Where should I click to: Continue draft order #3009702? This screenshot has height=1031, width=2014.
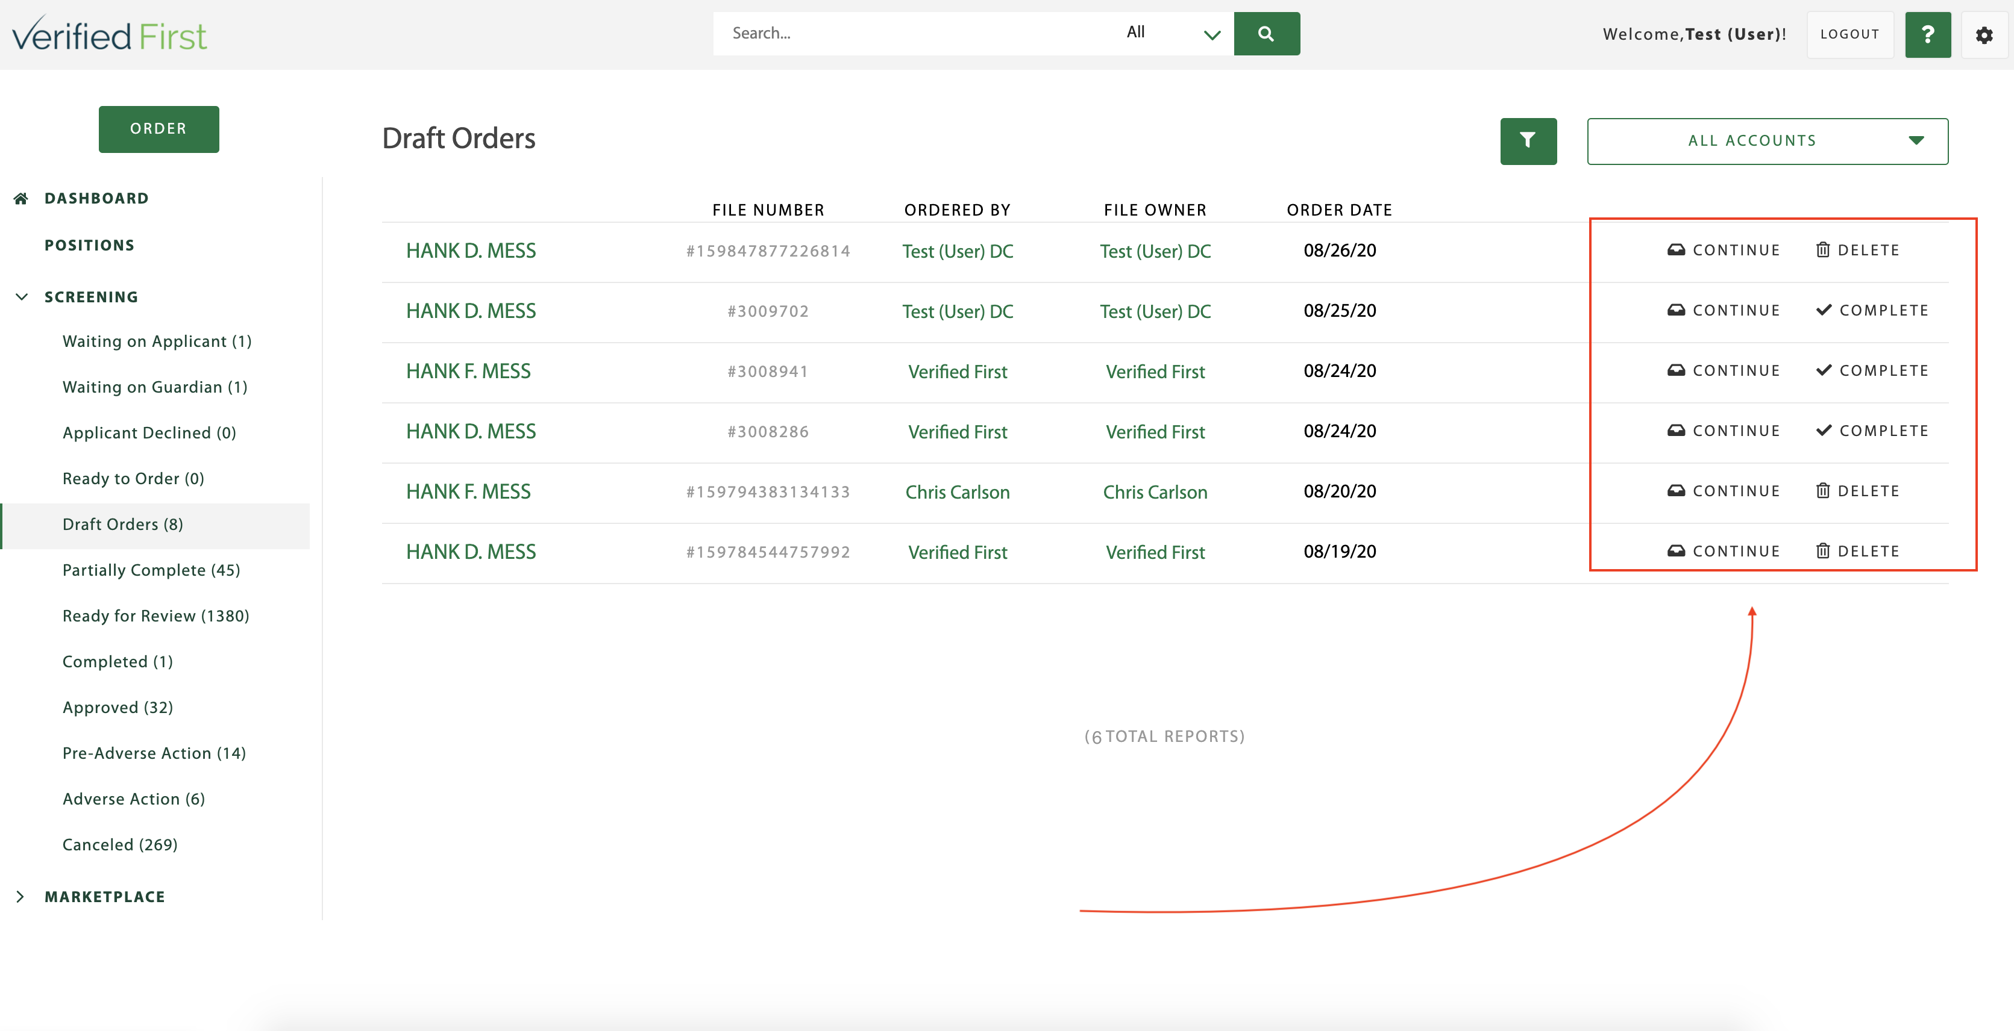1723,310
